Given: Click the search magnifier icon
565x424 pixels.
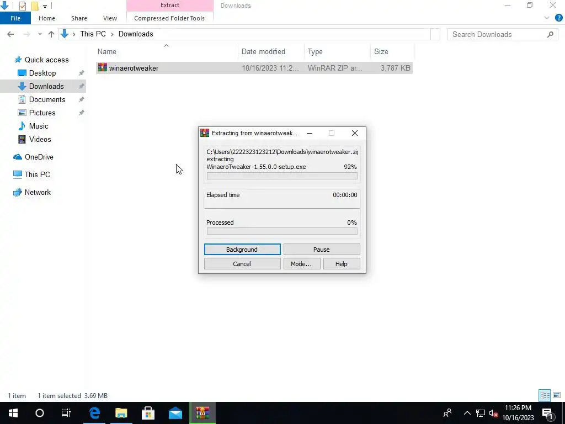Looking at the screenshot, I should (x=550, y=34).
